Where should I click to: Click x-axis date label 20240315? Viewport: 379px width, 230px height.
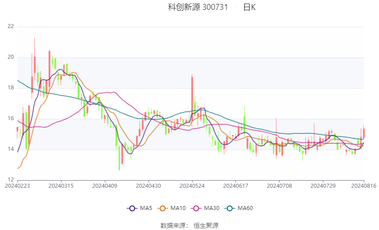pos(61,186)
